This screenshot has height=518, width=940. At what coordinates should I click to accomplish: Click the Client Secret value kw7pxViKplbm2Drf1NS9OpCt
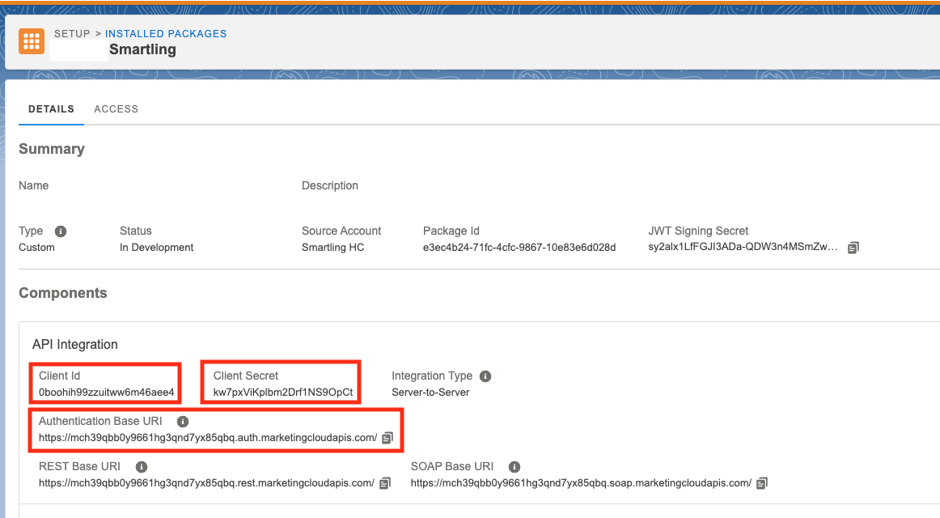(x=283, y=392)
